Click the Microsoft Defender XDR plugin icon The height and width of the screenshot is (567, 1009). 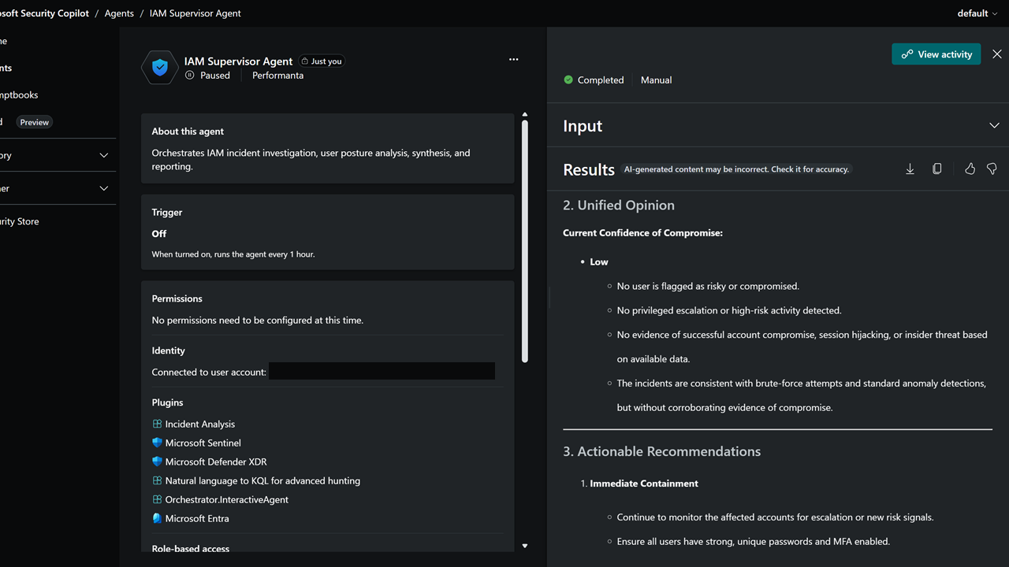pyautogui.click(x=157, y=461)
